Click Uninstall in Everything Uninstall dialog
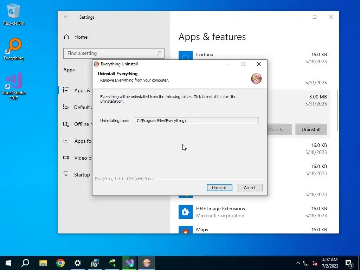Viewport: 360px width, 270px height. click(219, 188)
